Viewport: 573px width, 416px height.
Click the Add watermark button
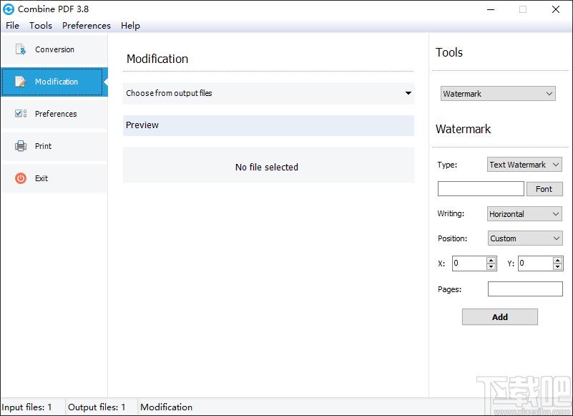point(499,317)
